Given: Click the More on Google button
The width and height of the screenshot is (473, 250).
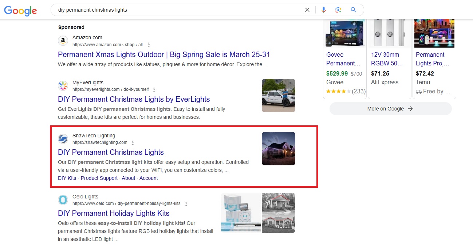Looking at the screenshot, I should (x=390, y=109).
